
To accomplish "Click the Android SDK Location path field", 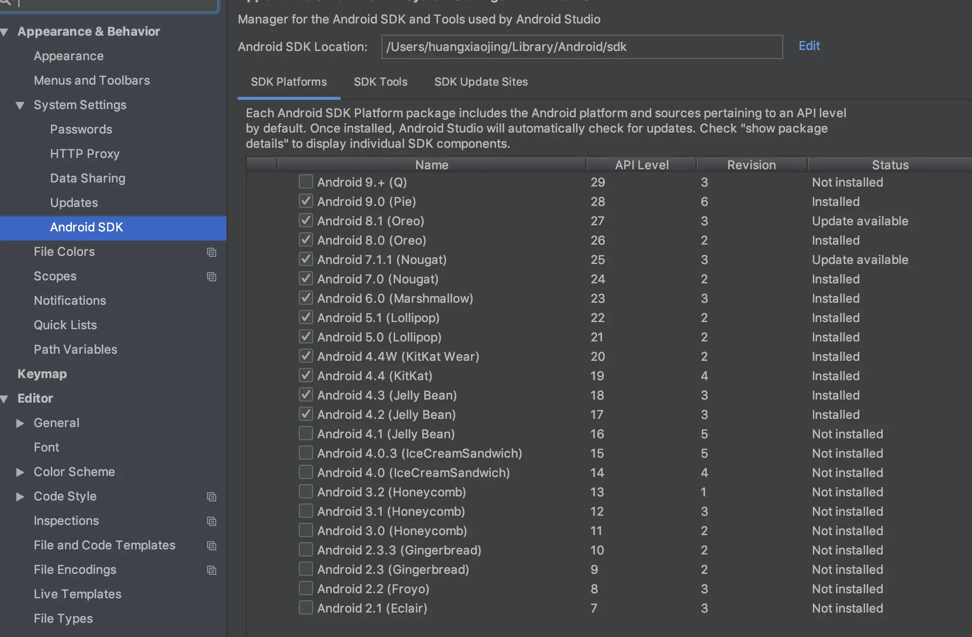I will (581, 47).
